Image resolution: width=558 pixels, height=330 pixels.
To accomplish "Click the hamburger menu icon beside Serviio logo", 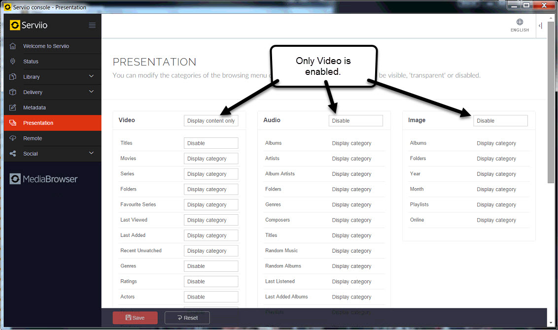I will tap(92, 25).
